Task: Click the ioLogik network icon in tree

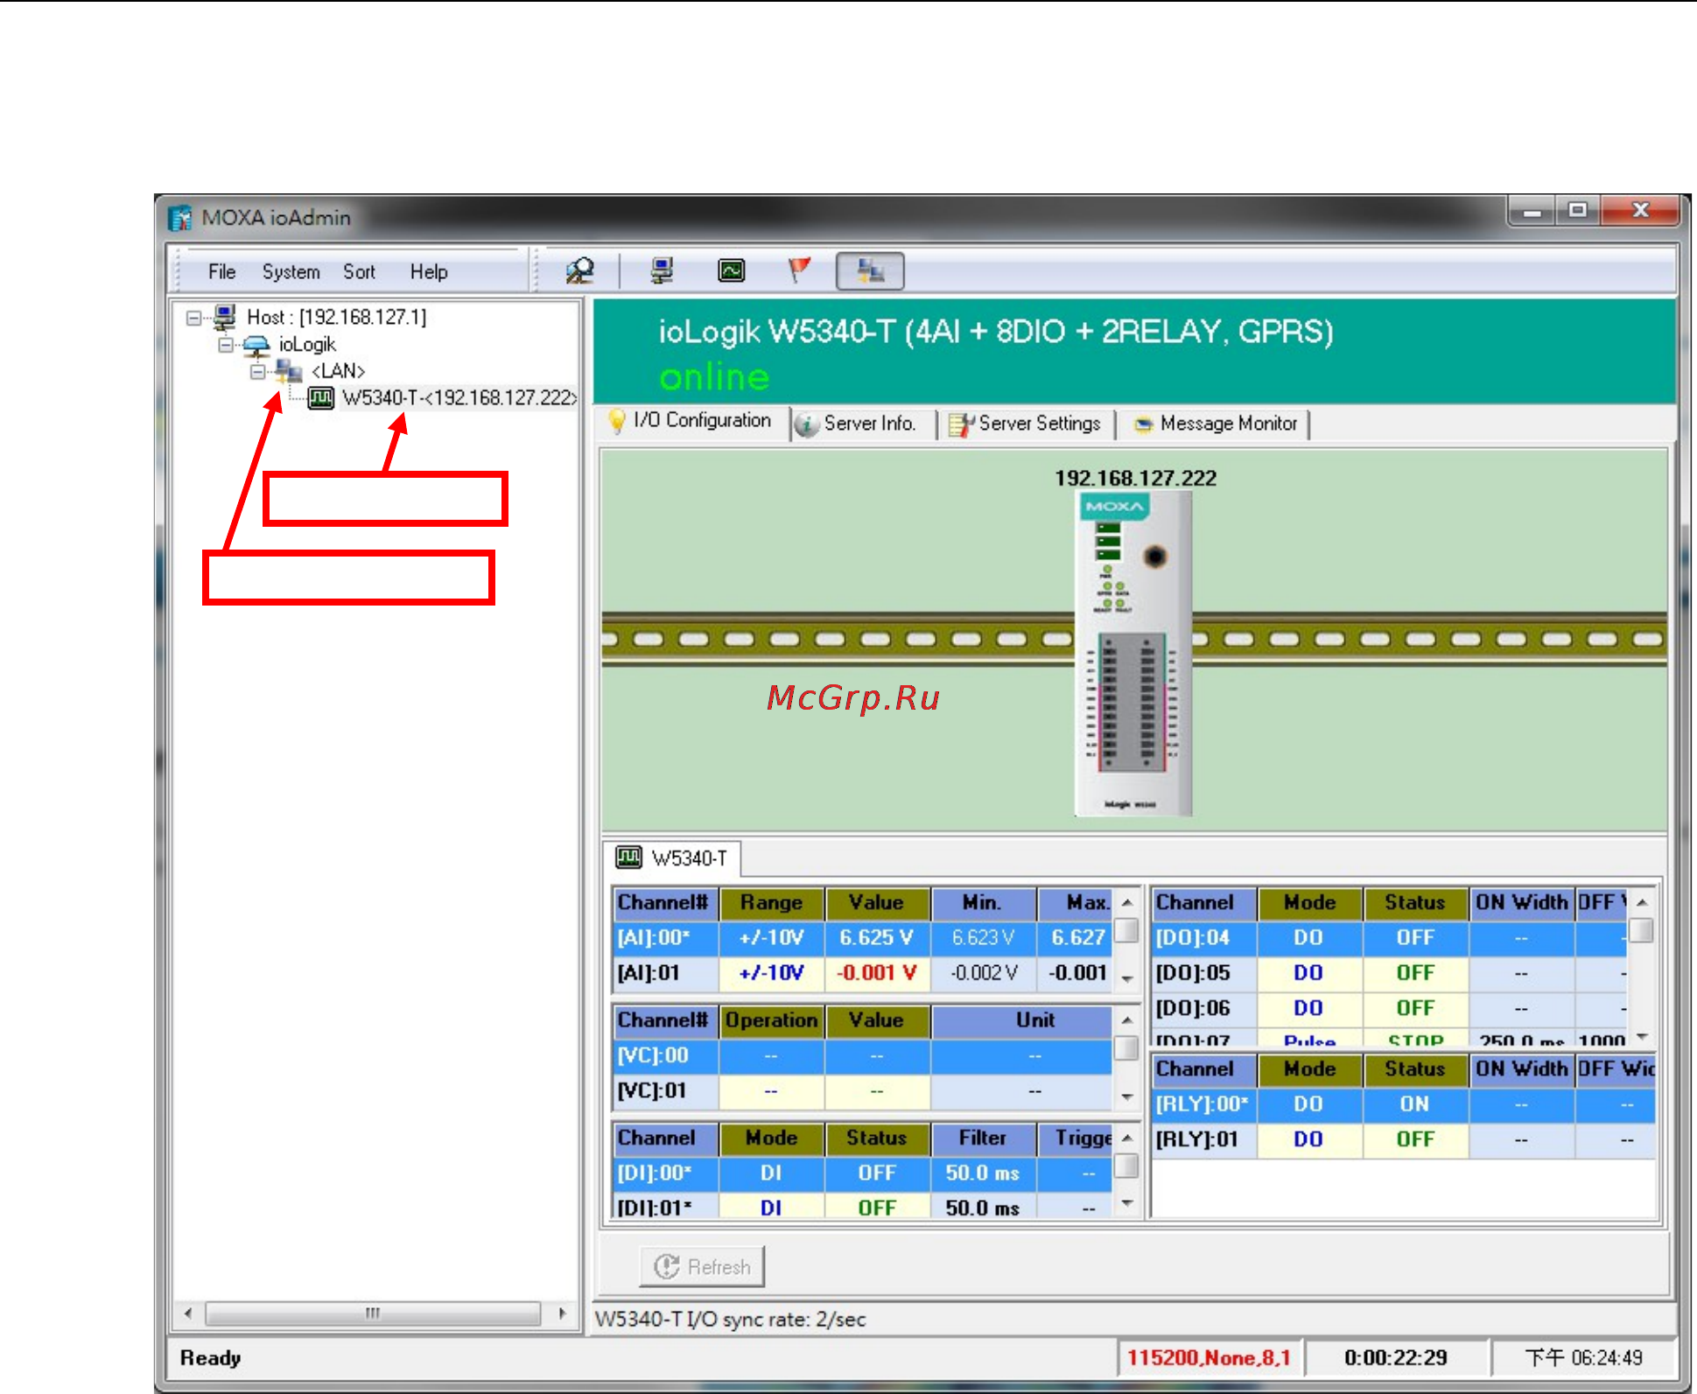Action: 256,345
